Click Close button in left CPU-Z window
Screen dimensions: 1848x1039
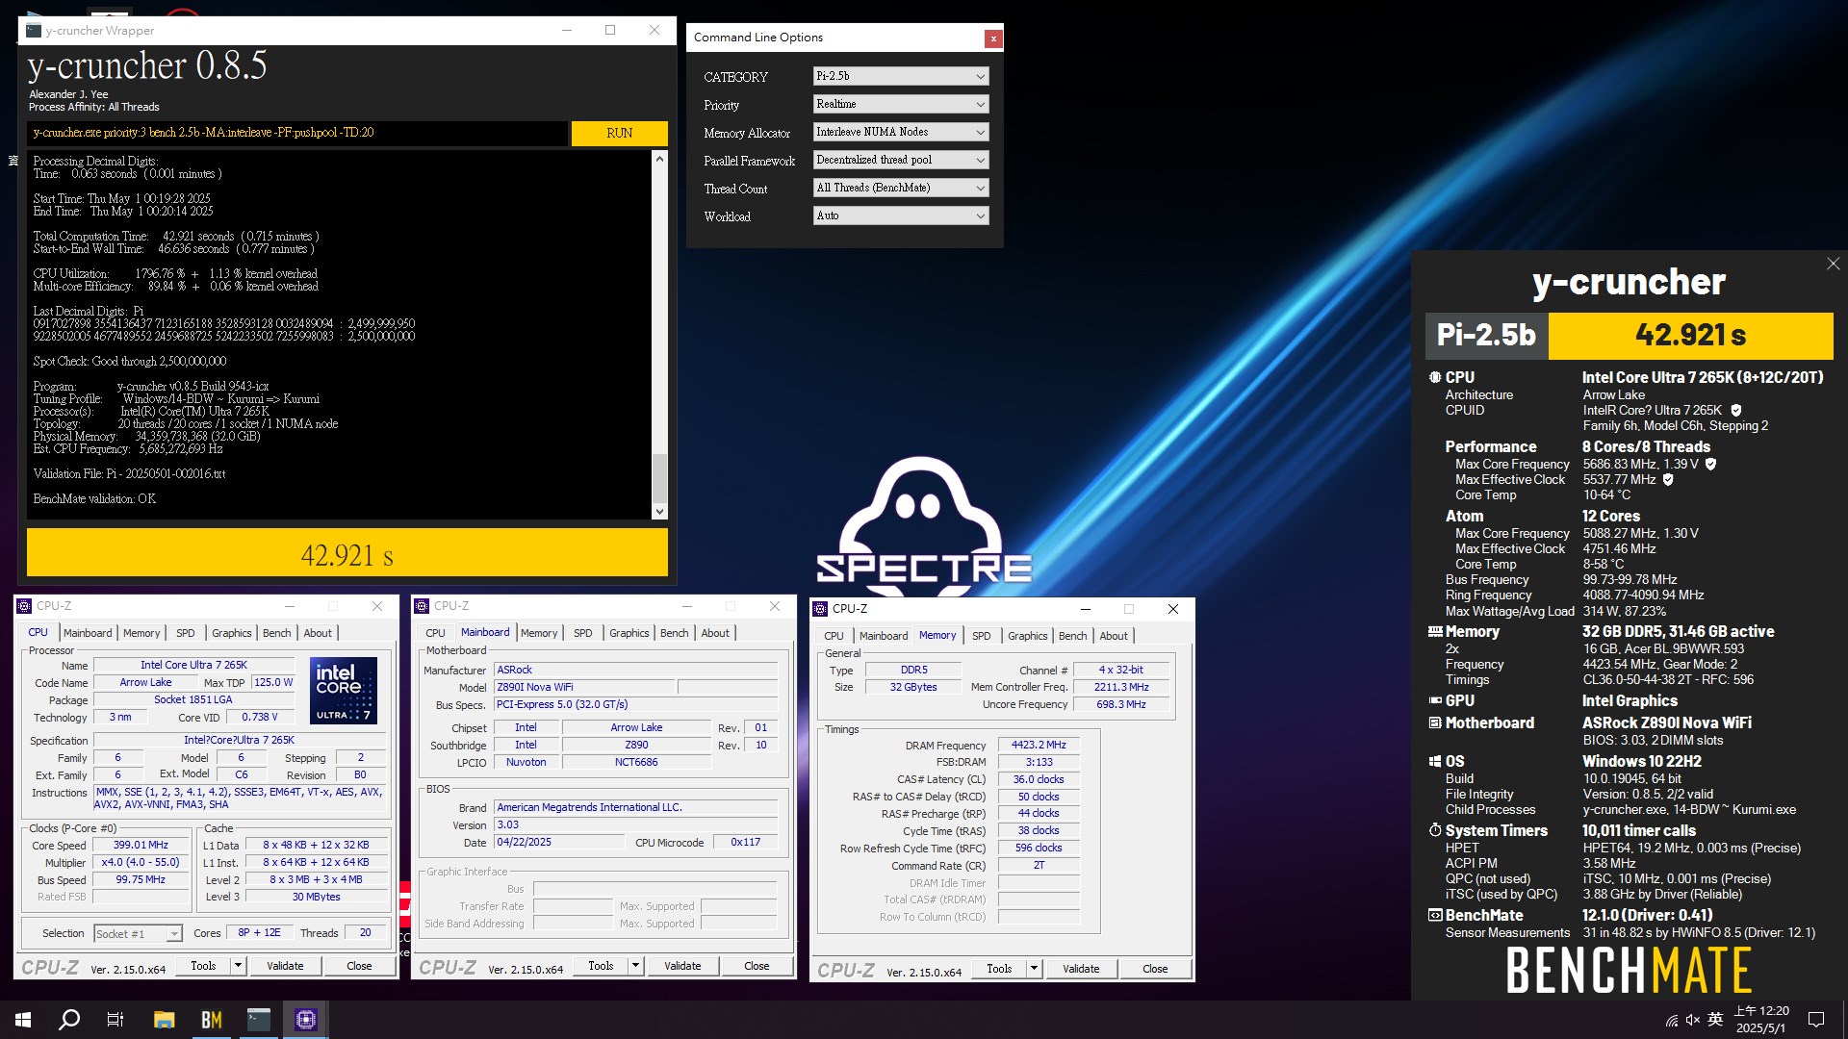point(359,966)
